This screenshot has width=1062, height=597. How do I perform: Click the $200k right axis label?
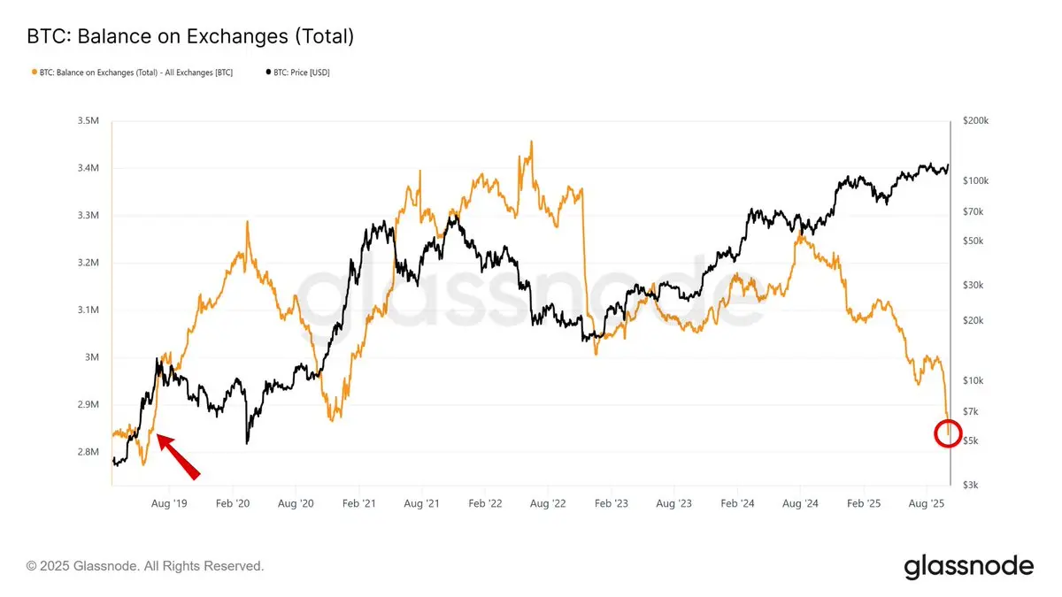pos(974,120)
